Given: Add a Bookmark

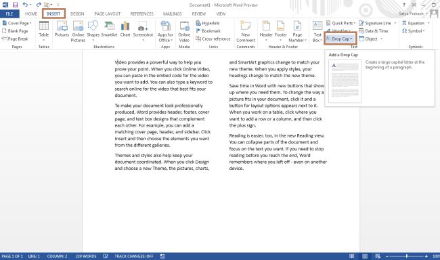Looking at the screenshot, I should click(x=208, y=31).
